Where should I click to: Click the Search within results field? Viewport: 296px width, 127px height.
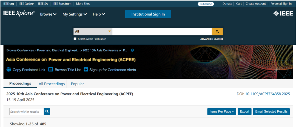(27, 111)
